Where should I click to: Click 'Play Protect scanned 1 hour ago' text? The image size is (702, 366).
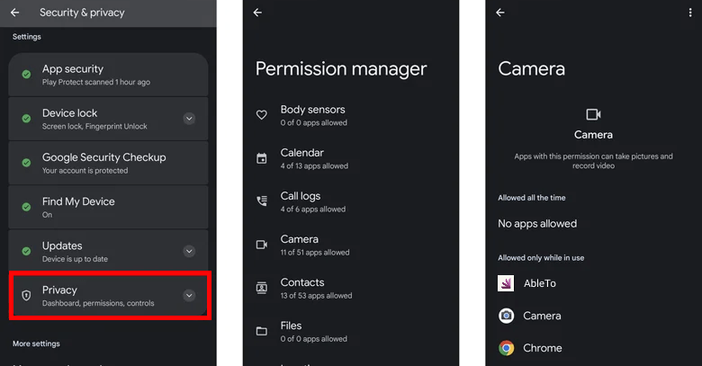tap(96, 82)
